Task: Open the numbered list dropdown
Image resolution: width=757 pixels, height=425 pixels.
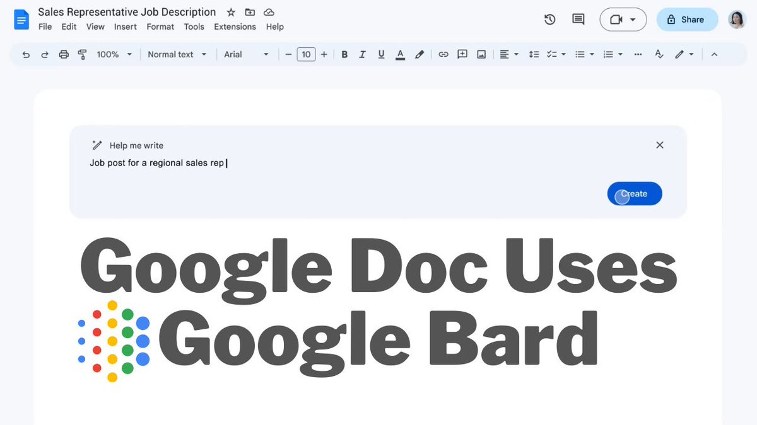Action: click(x=613, y=55)
